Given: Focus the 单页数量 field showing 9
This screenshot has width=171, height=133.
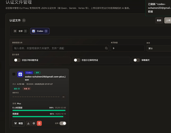Looking at the screenshot, I should coord(128,48).
